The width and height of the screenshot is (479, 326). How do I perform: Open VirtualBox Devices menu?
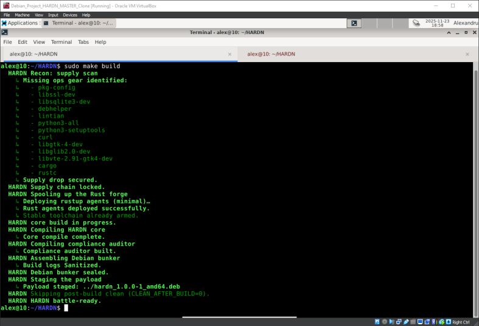70,15
